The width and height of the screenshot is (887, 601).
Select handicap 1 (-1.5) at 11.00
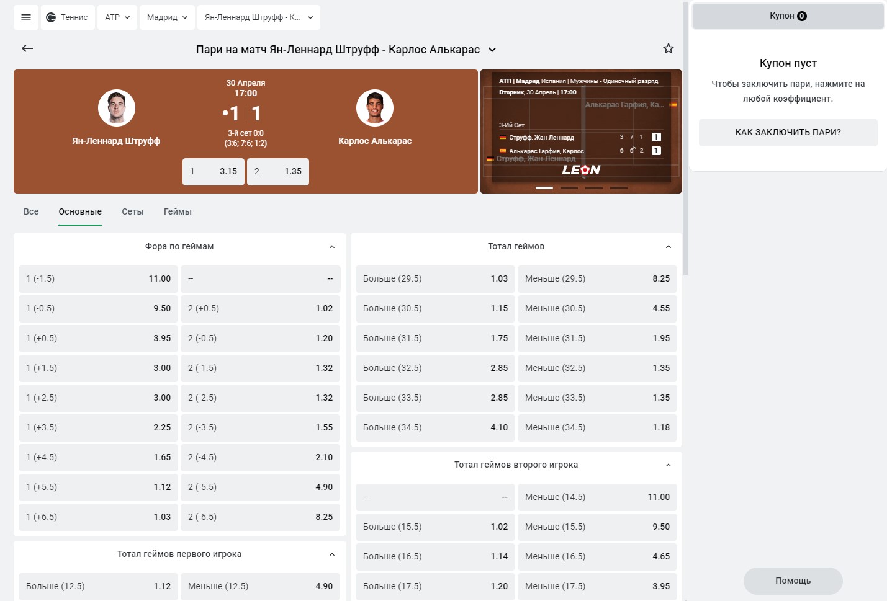coord(98,279)
